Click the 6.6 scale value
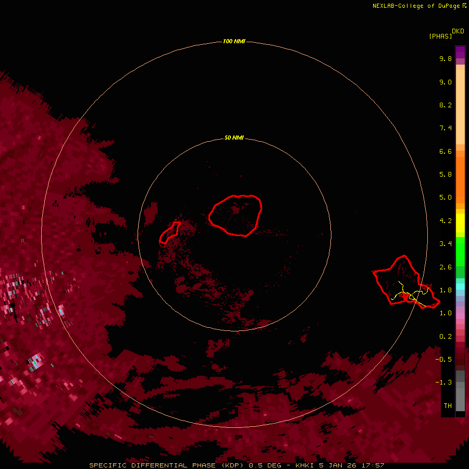The width and height of the screenshot is (469, 469). click(x=446, y=151)
